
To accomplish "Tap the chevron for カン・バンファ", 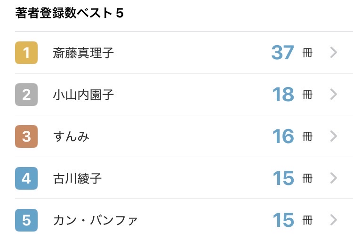I will pyautogui.click(x=333, y=220).
